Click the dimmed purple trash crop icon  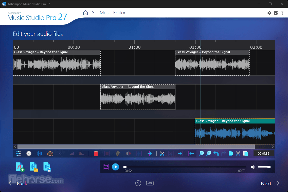pos(107,153)
